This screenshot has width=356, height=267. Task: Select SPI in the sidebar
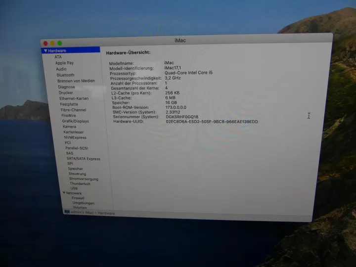click(70, 164)
